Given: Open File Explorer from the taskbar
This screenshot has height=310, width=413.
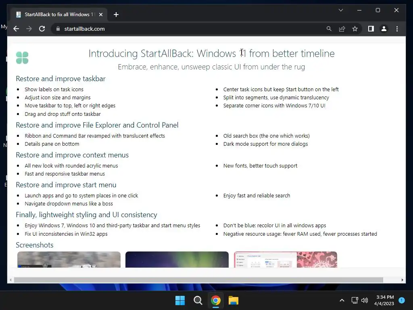Looking at the screenshot, I should tap(234, 300).
